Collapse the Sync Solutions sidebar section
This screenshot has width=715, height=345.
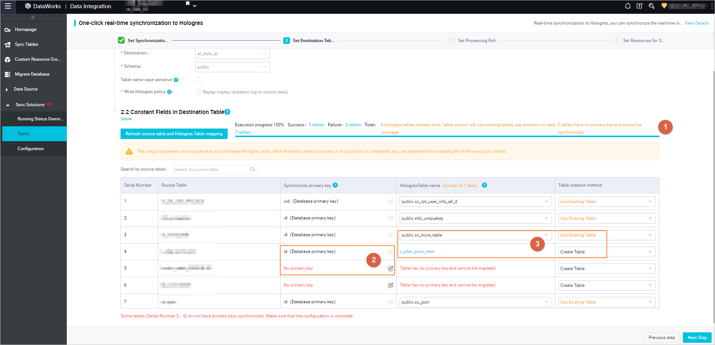coord(8,105)
